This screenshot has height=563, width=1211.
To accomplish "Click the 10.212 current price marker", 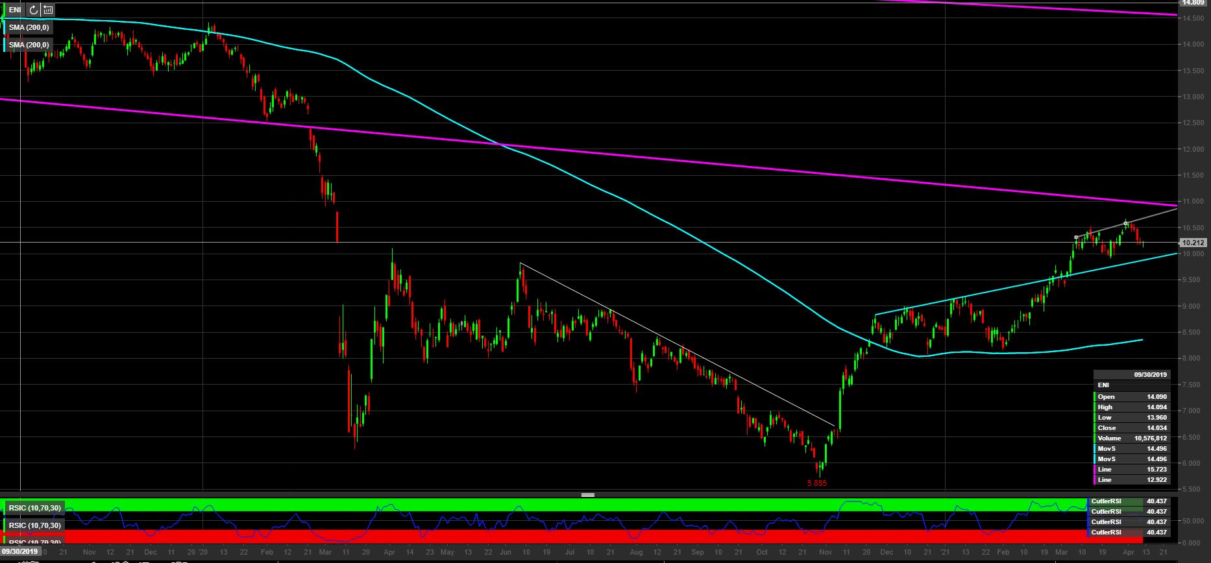I will pyautogui.click(x=1193, y=243).
